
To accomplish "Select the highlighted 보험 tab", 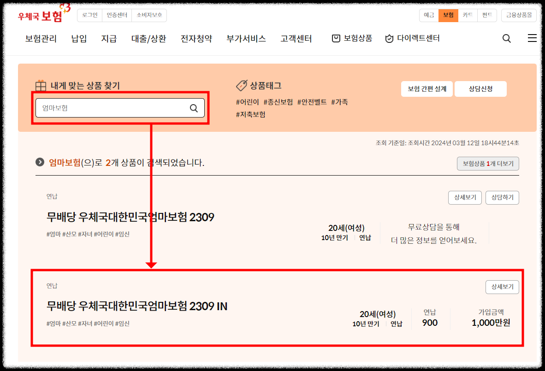I will [x=448, y=15].
